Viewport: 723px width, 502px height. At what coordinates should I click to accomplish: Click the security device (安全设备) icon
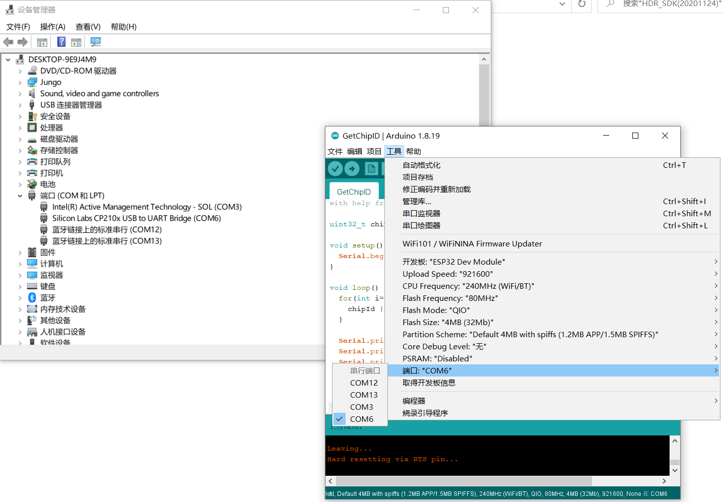(32, 116)
